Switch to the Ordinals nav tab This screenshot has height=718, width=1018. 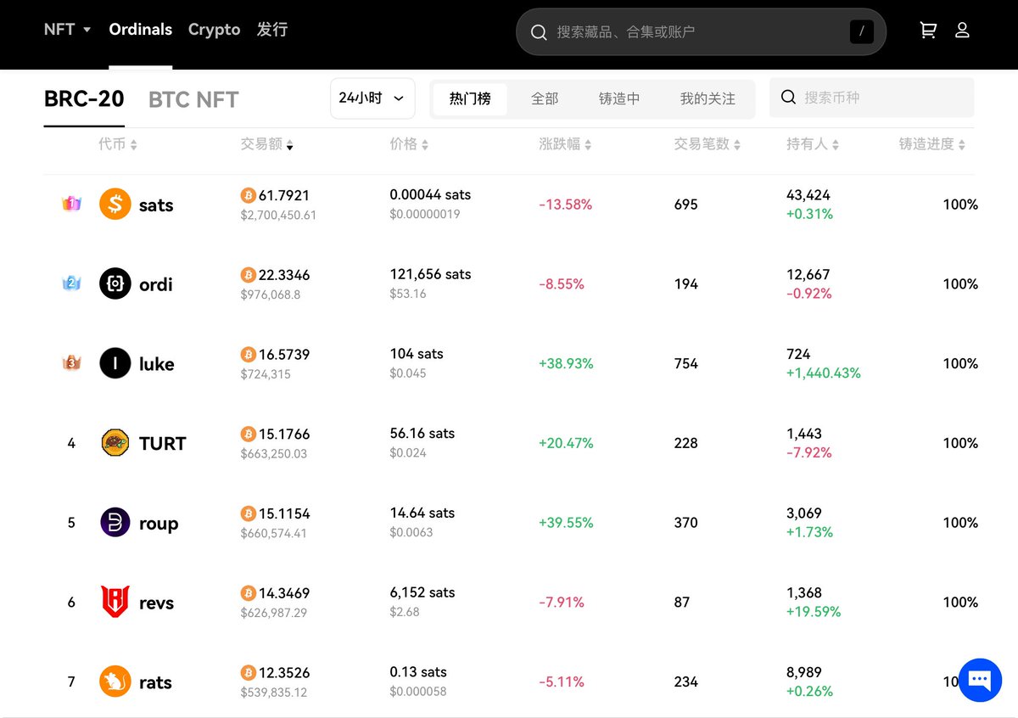141,29
